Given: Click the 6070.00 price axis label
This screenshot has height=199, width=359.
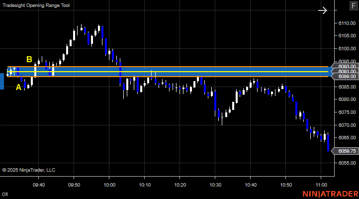Looking at the screenshot, I should tap(347, 125).
